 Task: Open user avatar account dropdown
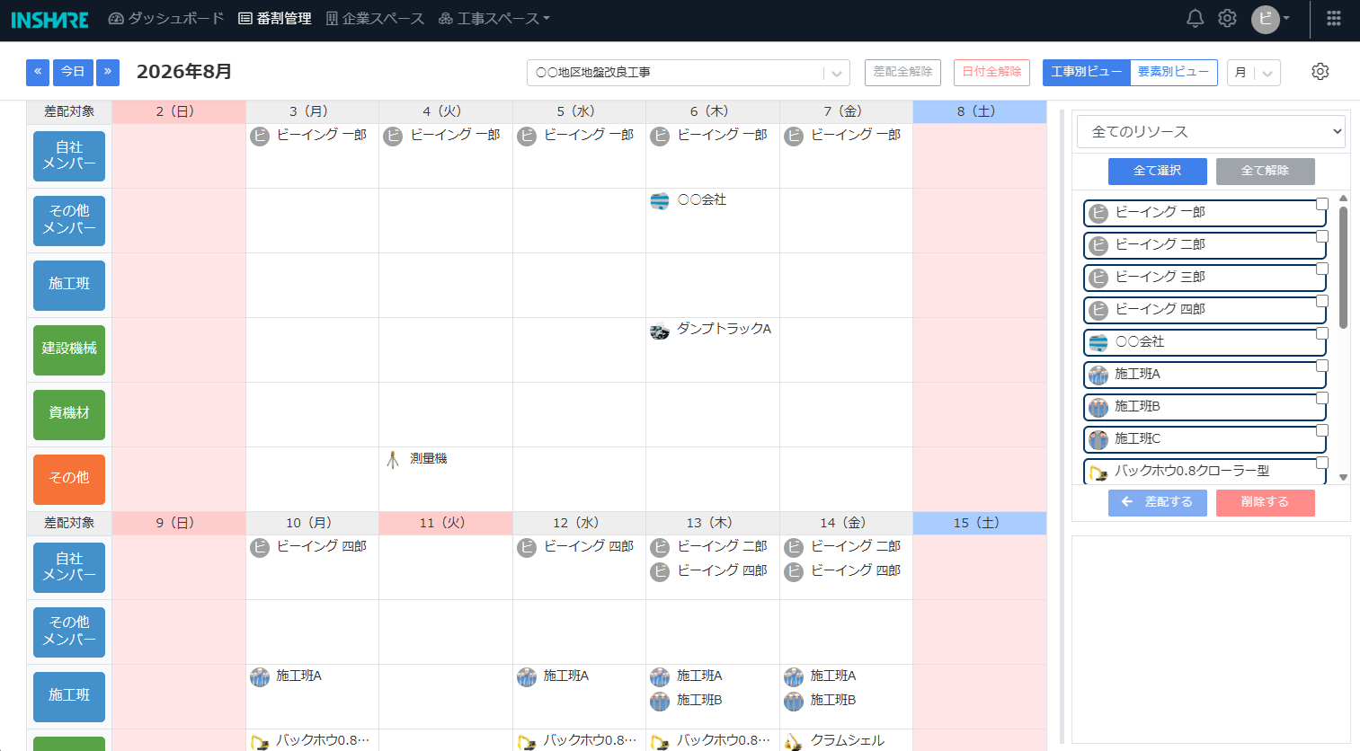coord(1270,19)
